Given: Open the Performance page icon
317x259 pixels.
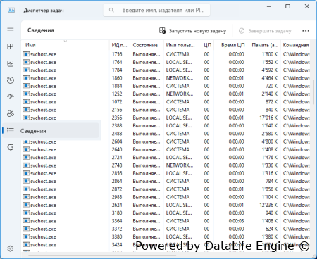Looking at the screenshot, I should [11, 63].
